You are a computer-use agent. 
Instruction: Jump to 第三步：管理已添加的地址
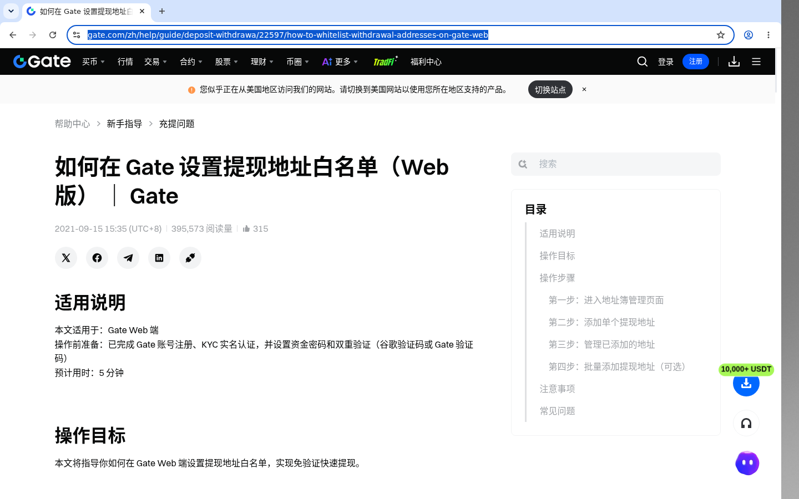pyautogui.click(x=601, y=344)
